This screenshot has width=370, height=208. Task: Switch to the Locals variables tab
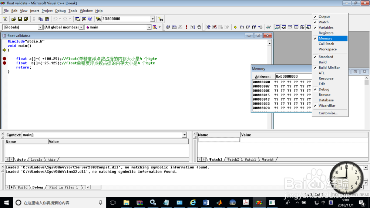36,160
